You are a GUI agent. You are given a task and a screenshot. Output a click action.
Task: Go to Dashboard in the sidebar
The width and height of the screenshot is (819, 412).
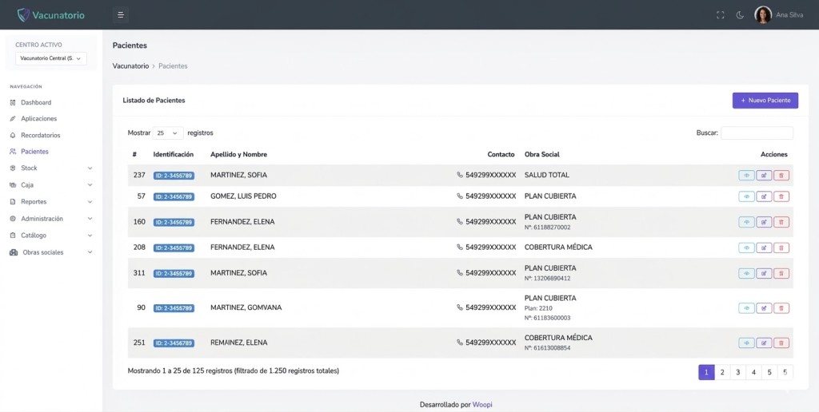[x=35, y=103]
